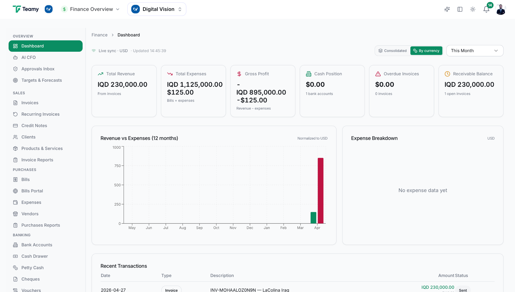515x292 pixels.
Task: Open the Digital Vision company switcher
Action: coord(157,9)
